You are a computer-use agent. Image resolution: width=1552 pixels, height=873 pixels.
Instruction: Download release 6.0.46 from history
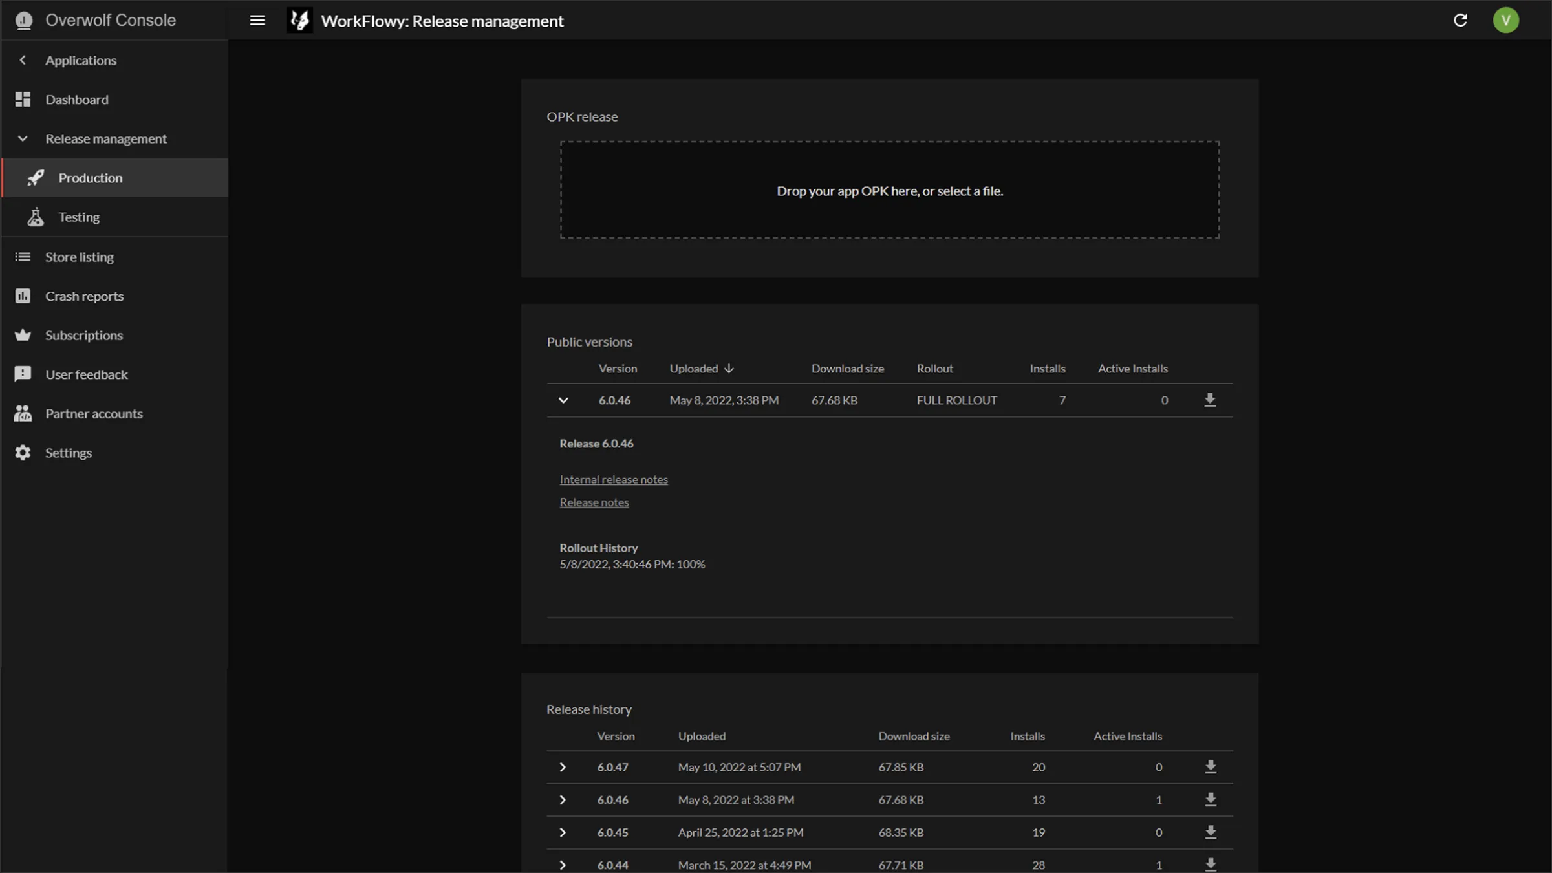point(1211,800)
